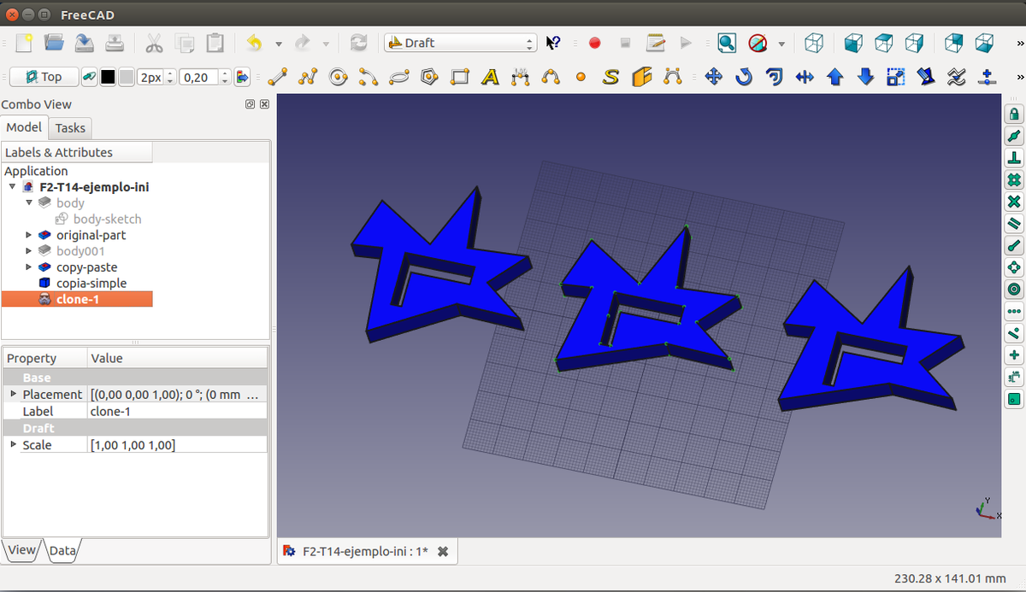Select the Draft Line tool
Viewport: 1026px width, 592px height.
point(276,77)
